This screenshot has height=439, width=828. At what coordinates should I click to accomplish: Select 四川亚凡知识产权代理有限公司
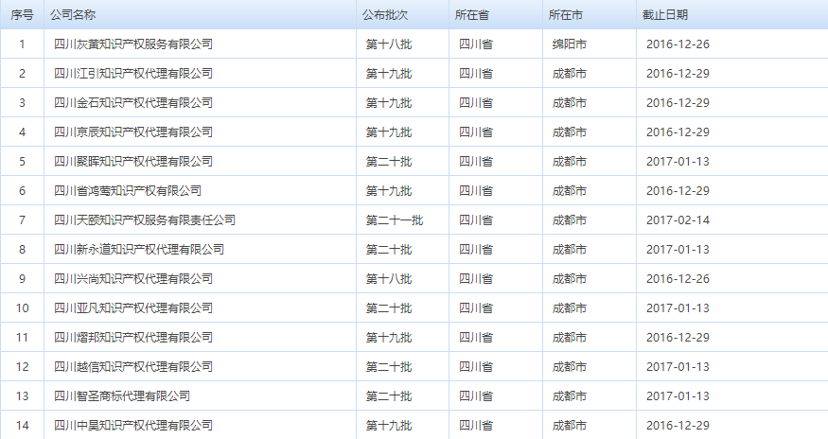[133, 308]
